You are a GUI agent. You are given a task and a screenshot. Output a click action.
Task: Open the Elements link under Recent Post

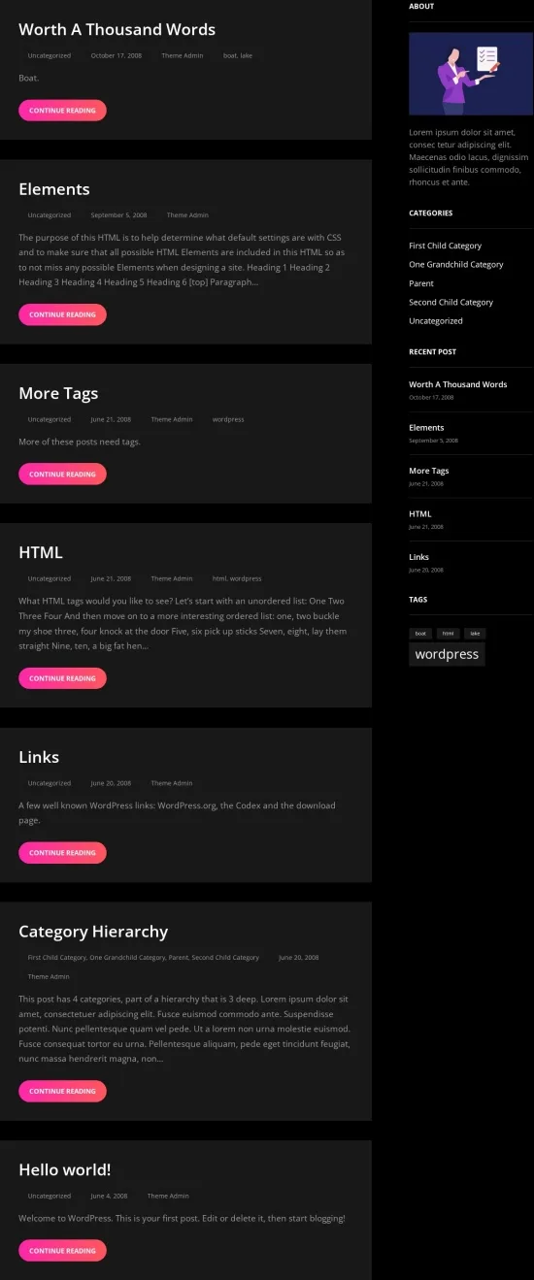point(426,427)
